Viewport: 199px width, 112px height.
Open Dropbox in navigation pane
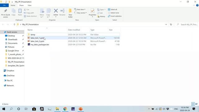10,71
